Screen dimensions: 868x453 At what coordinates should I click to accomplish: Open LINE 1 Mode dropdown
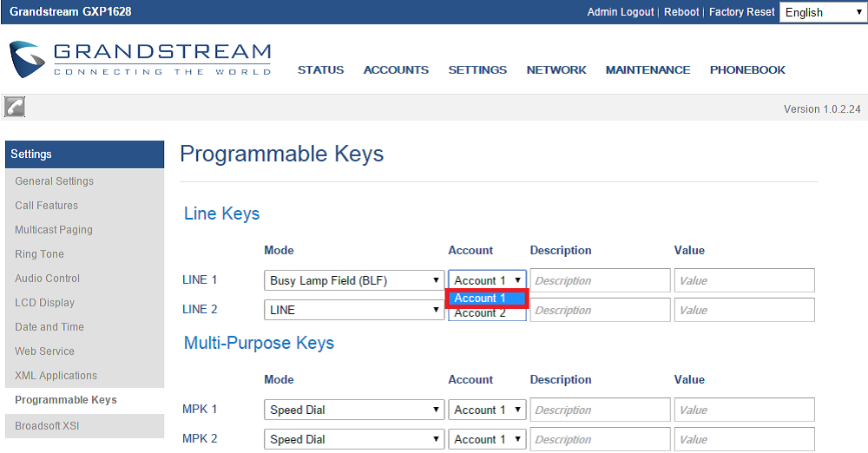(354, 280)
